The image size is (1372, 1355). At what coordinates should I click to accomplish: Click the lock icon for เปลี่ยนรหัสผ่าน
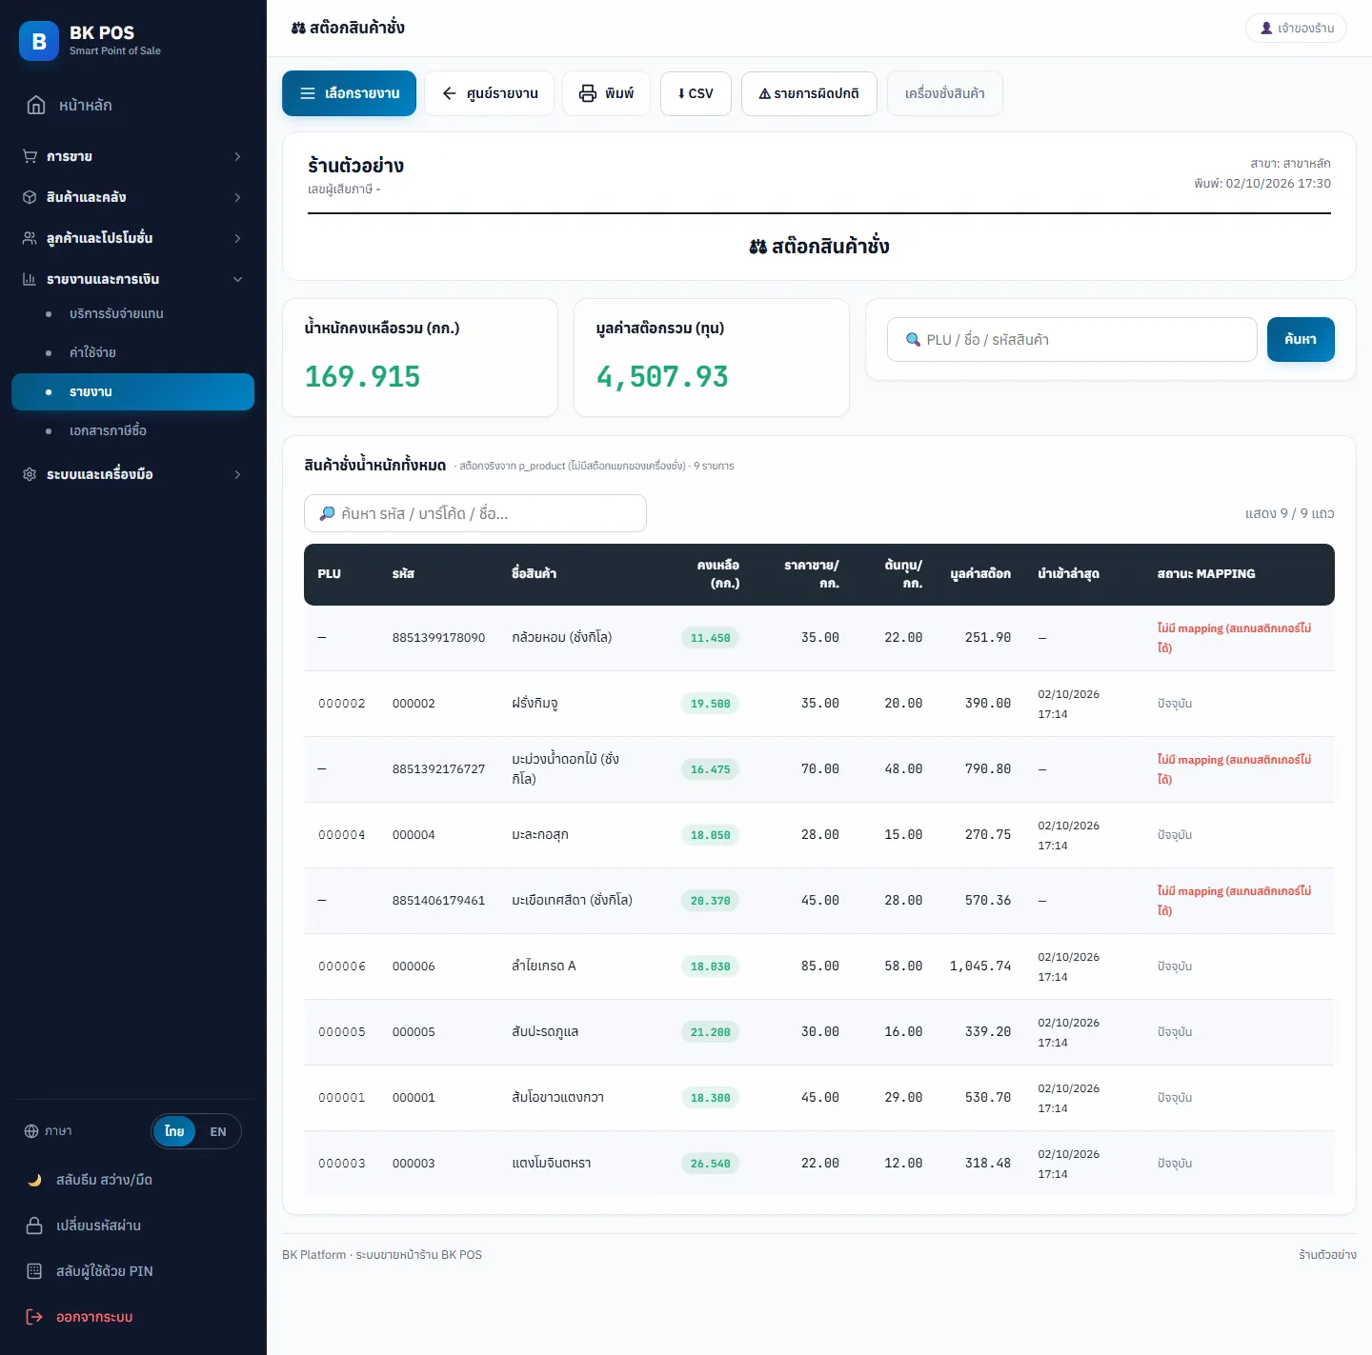coord(34,1225)
